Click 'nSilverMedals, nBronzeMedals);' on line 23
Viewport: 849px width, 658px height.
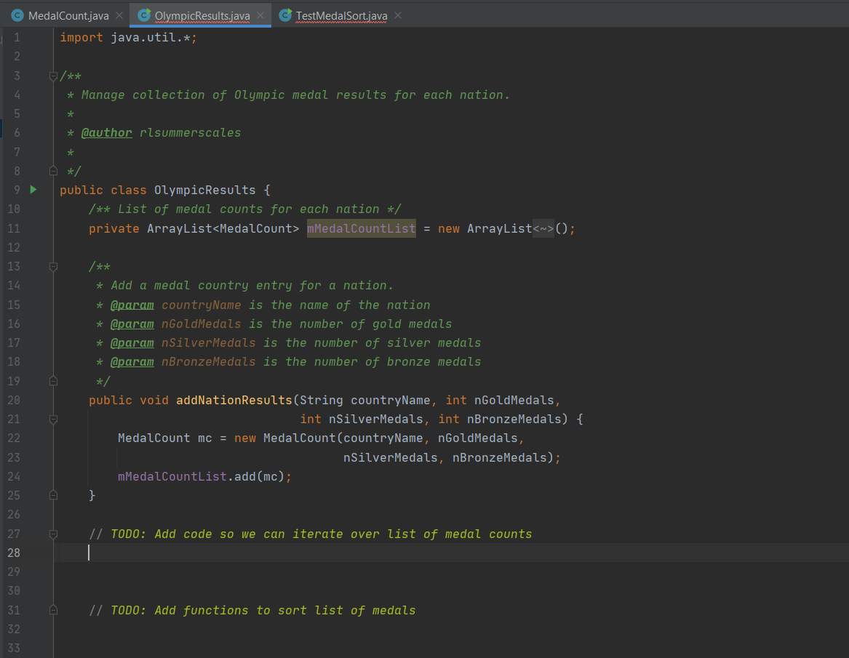click(x=452, y=457)
